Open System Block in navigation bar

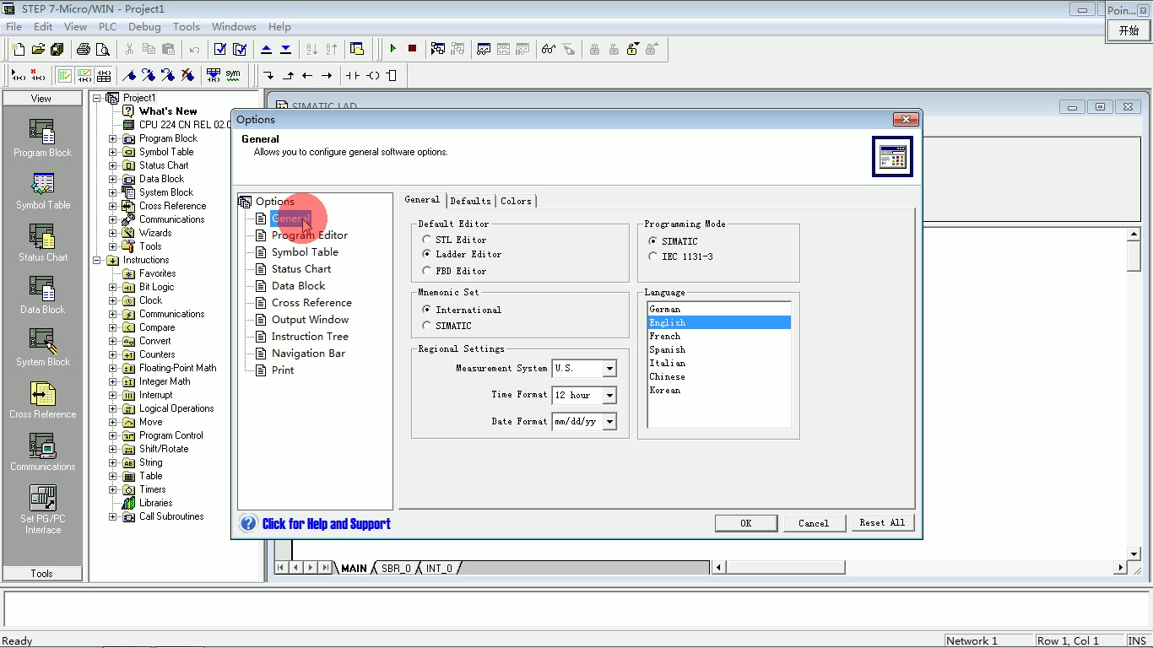42,348
